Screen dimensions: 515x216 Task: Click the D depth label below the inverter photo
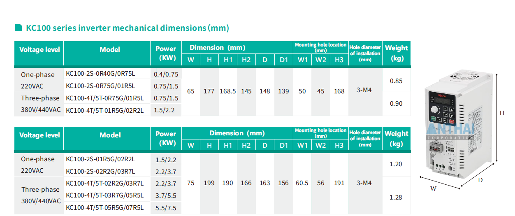coord(480,180)
